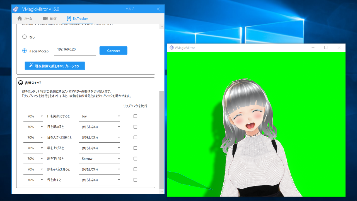Open the Joy expression dropdown

click(x=100, y=116)
